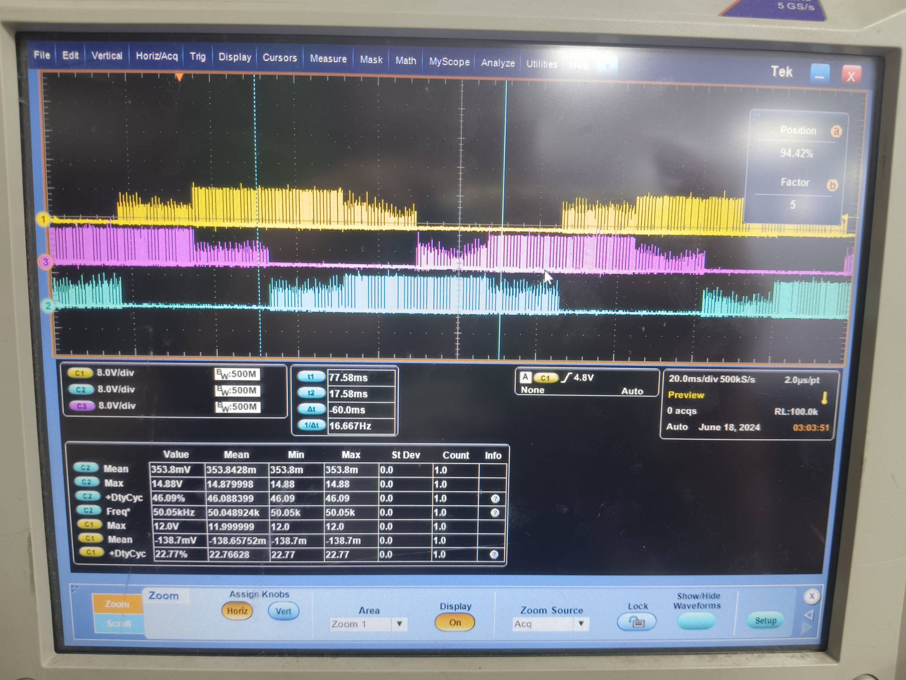Select the orange trigger position marker above the graticule
Viewport: 906px width, 680px height.
179,77
